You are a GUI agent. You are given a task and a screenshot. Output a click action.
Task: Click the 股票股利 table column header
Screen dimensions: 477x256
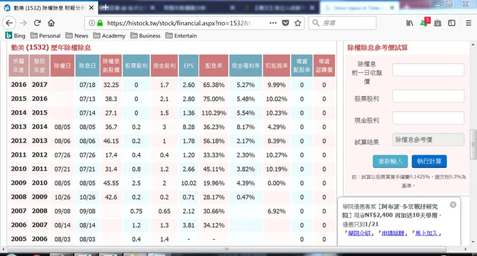136,65
